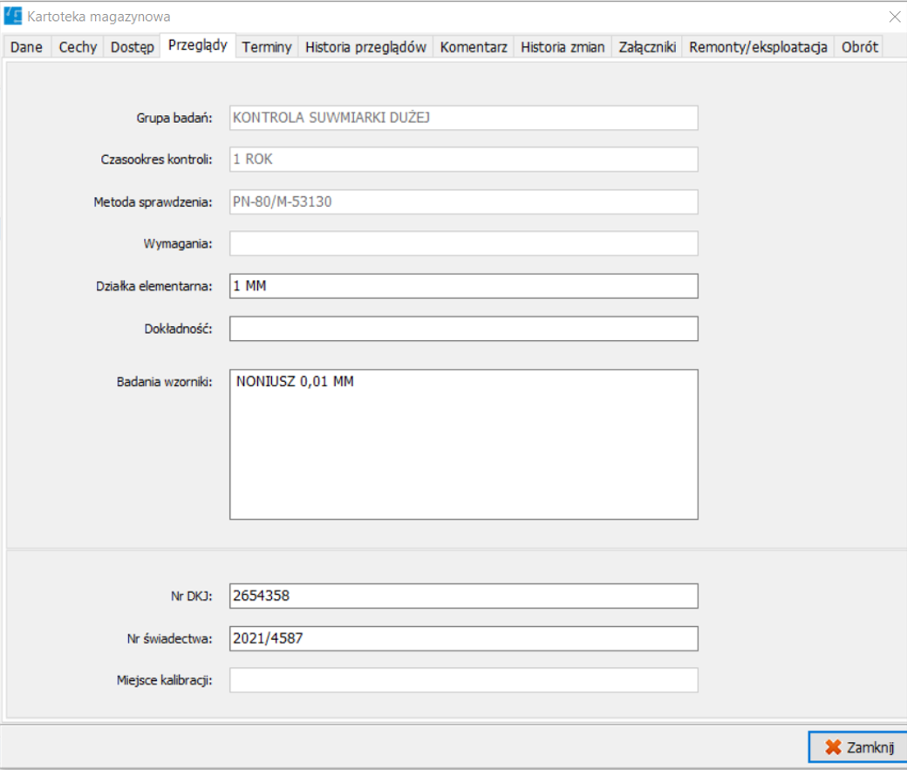This screenshot has height=770, width=907.
Task: Click inside the Badania wzorniki text area
Action: pos(463,445)
